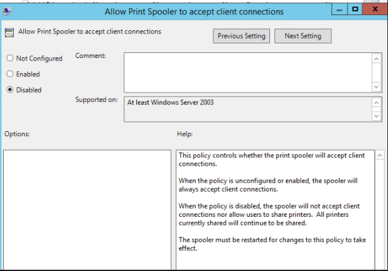Click the Supported on text field
The image size is (388, 271).
[x=248, y=109]
